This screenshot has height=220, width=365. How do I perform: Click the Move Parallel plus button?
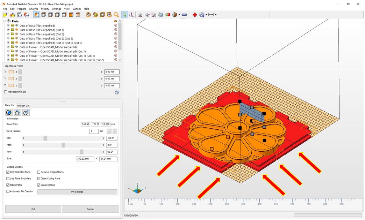coord(109,131)
